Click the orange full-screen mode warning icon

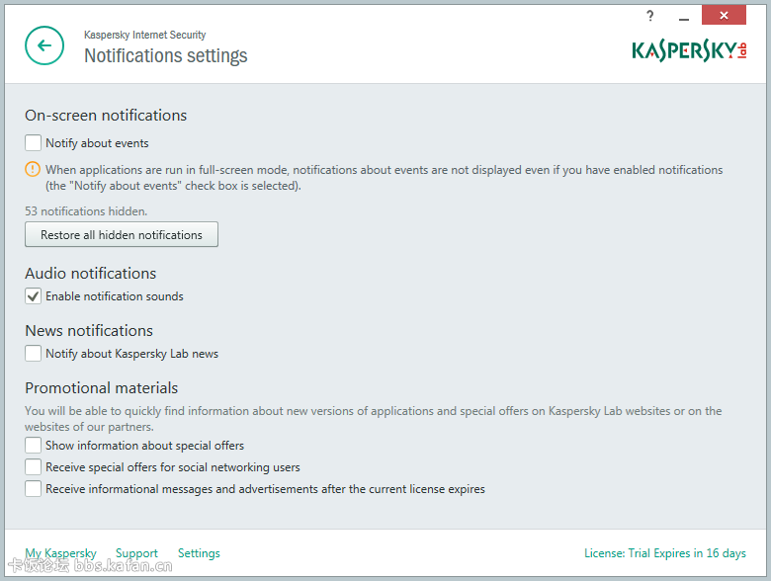[x=33, y=170]
